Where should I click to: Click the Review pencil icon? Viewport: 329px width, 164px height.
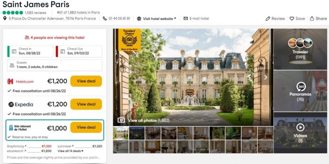(x=268, y=19)
